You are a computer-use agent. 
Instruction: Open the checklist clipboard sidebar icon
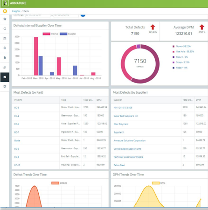tap(5, 38)
